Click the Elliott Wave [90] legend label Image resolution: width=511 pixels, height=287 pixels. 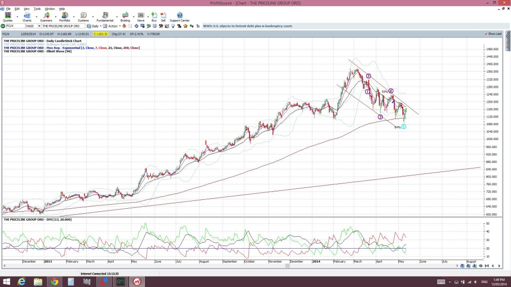click(37, 51)
